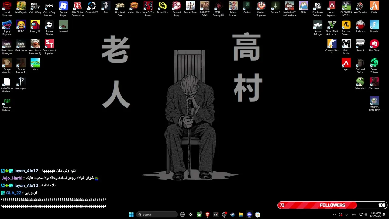The width and height of the screenshot is (389, 219).
Task: Select the Among Us icon
Action: [35, 27]
